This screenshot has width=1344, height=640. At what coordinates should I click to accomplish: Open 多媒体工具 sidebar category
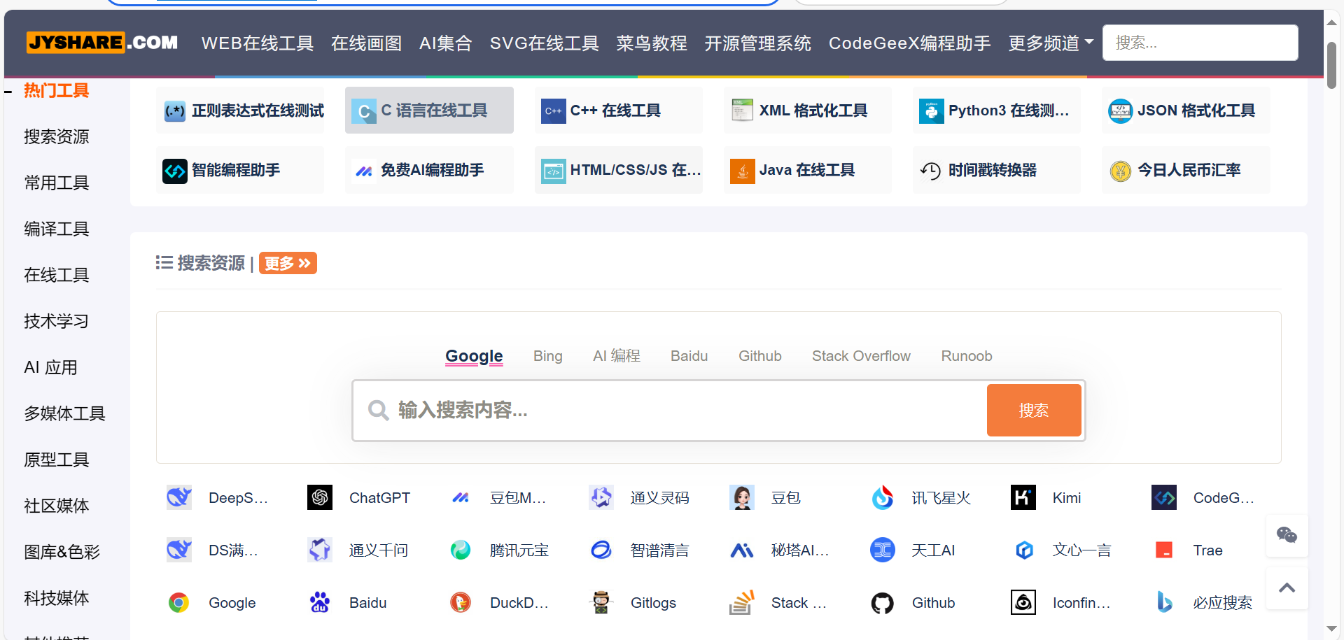coord(64,413)
